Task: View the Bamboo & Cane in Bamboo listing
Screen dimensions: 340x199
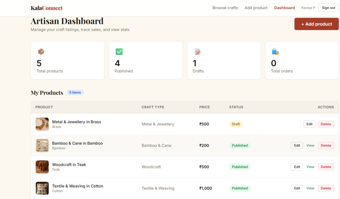Action: pyautogui.click(x=310, y=146)
